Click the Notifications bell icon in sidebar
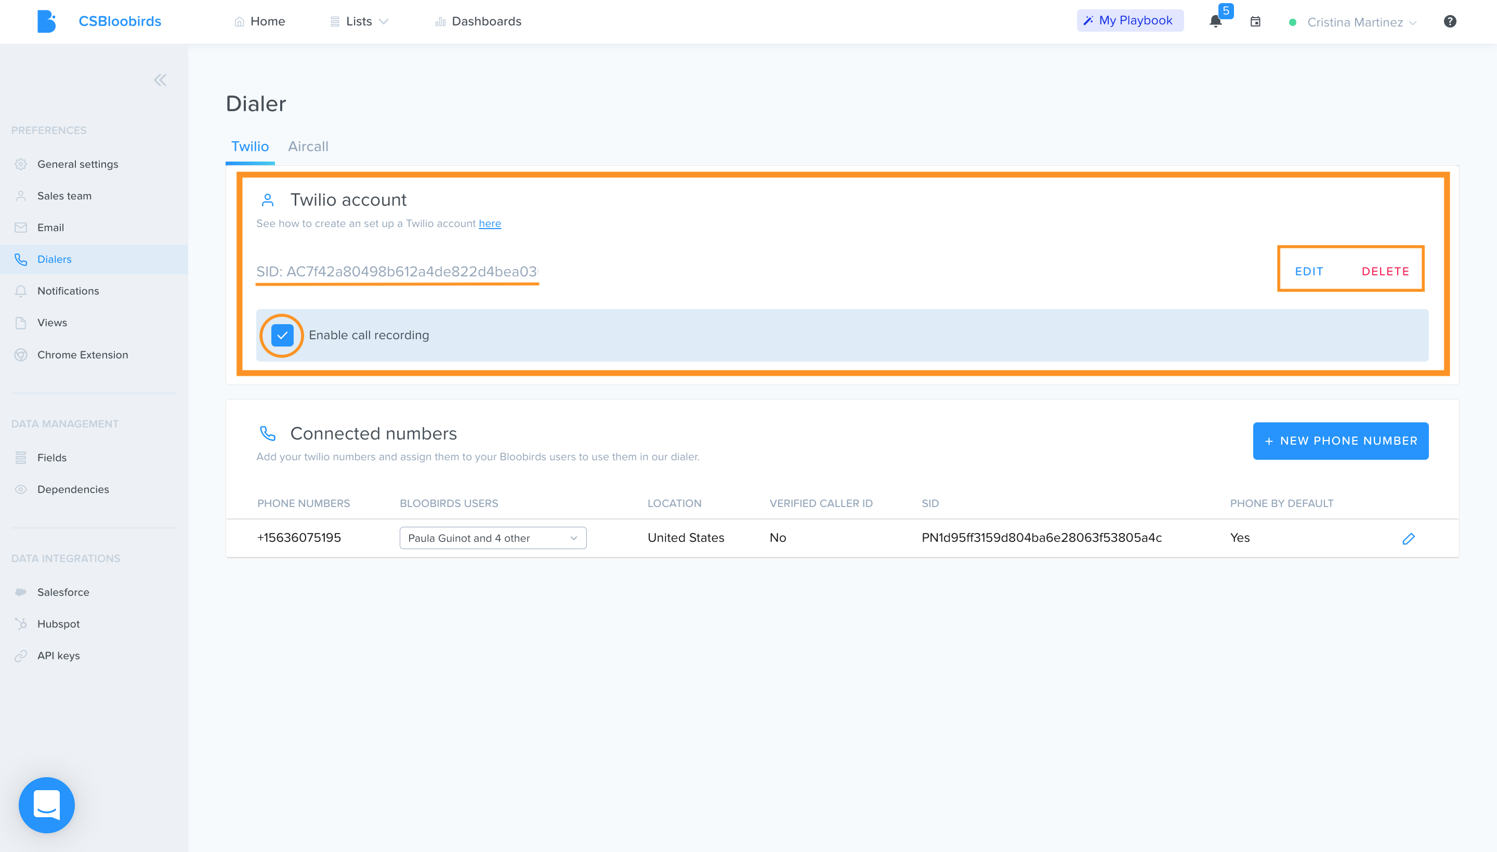Image resolution: width=1497 pixels, height=852 pixels. tap(21, 291)
